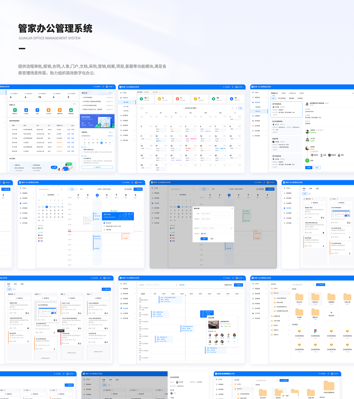The width and height of the screenshot is (354, 399).
Task: Open 技术中心 folder icon in file grid
Action: [x=315, y=297]
